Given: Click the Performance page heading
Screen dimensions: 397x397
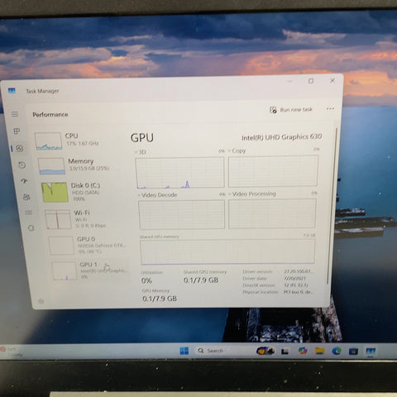Looking at the screenshot, I should tap(50, 114).
